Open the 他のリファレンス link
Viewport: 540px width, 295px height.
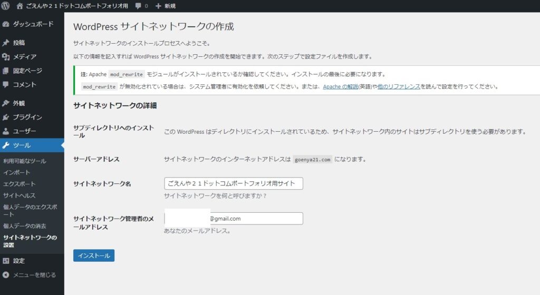(x=399, y=86)
